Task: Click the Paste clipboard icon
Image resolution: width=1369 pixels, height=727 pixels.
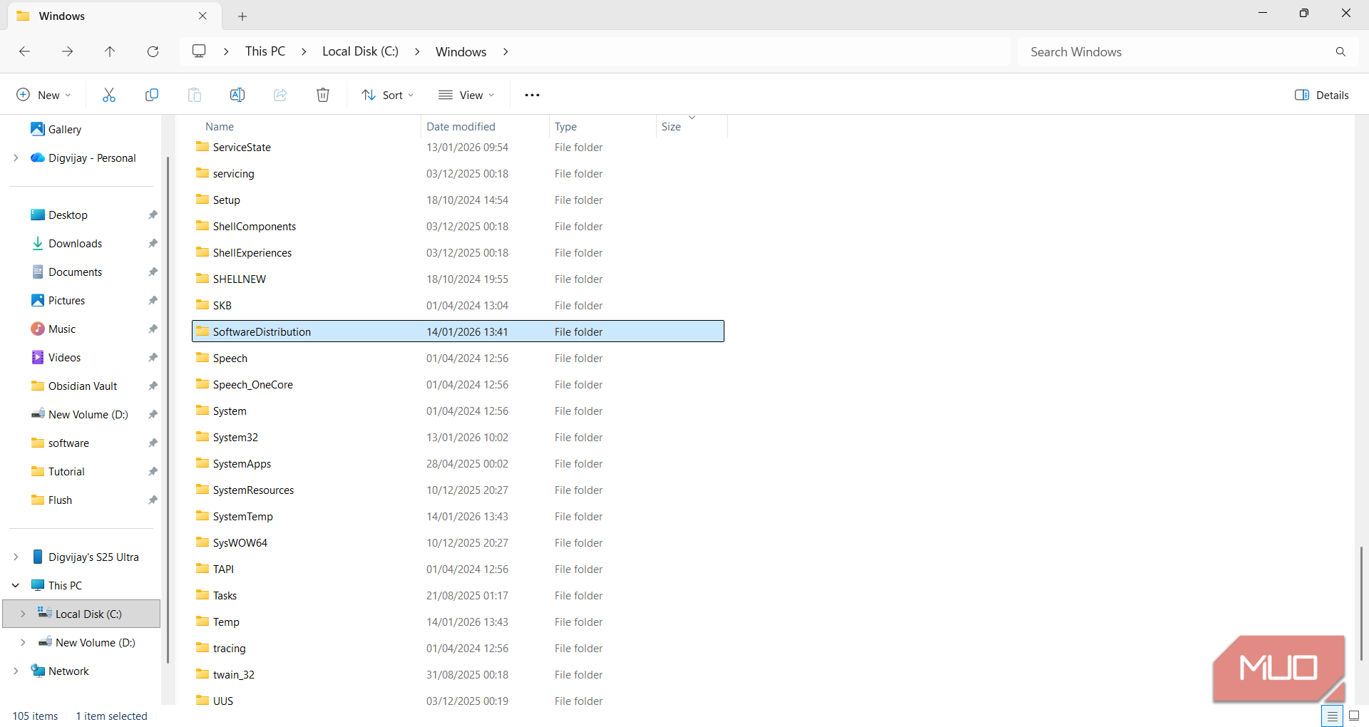Action: point(195,95)
